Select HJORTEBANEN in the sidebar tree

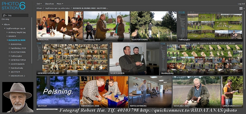[x=17, y=64]
